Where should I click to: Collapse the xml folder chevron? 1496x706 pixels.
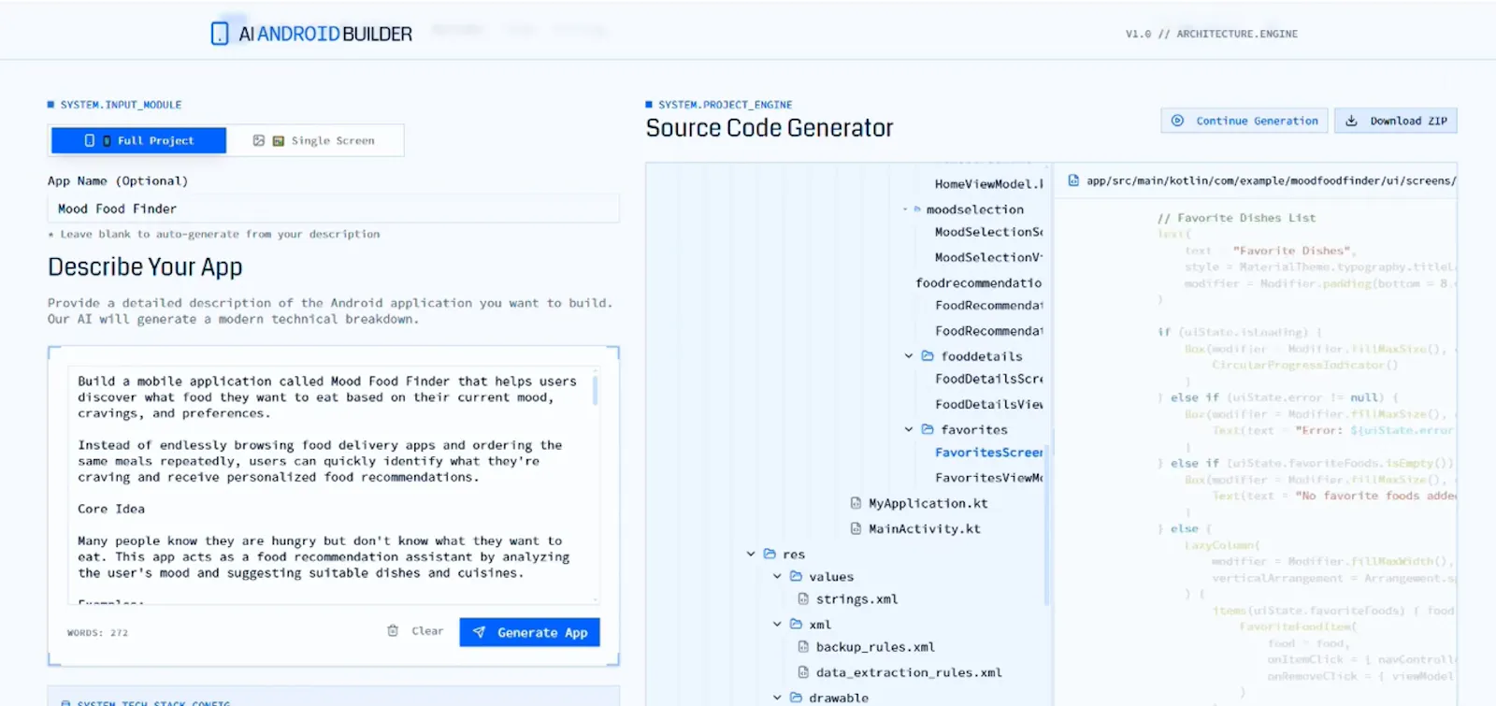777,625
